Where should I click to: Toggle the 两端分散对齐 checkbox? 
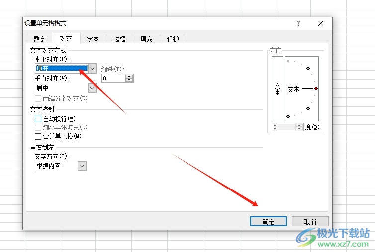click(x=38, y=98)
